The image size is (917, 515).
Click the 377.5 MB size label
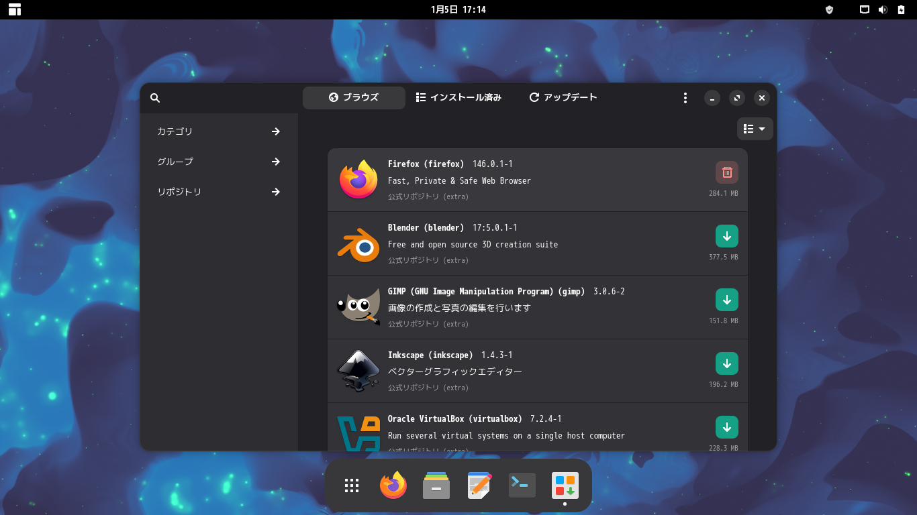click(723, 257)
